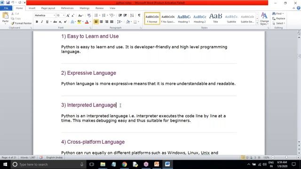The height and width of the screenshot is (169, 301).
Task: Apply the yellow text highlight color
Action: (79, 22)
